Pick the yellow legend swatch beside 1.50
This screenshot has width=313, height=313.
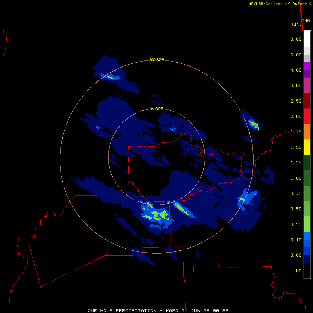coord(307,147)
